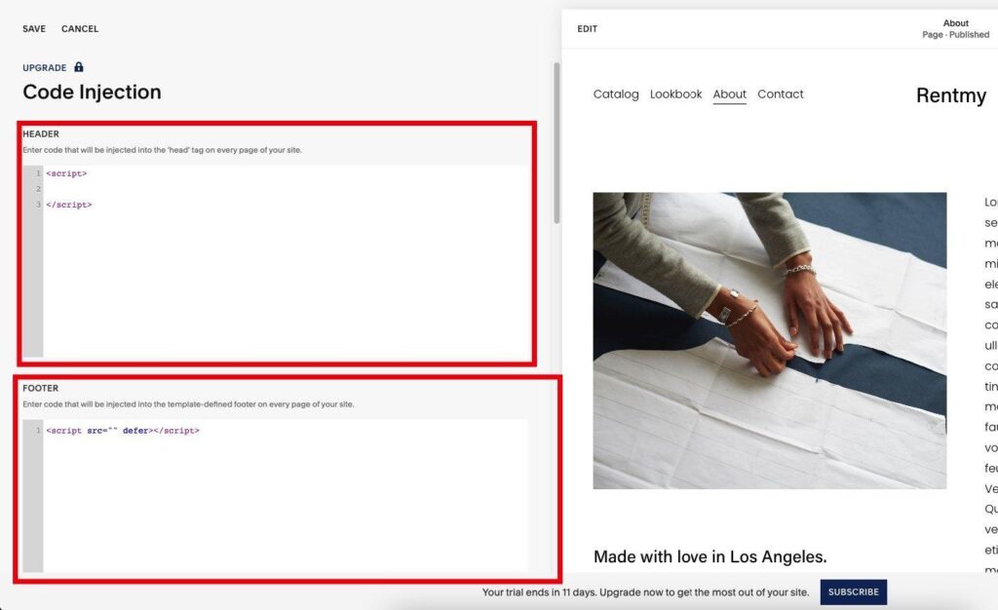Open the Contact navigation link
Image resolution: width=998 pixels, height=610 pixels.
pyautogui.click(x=781, y=95)
